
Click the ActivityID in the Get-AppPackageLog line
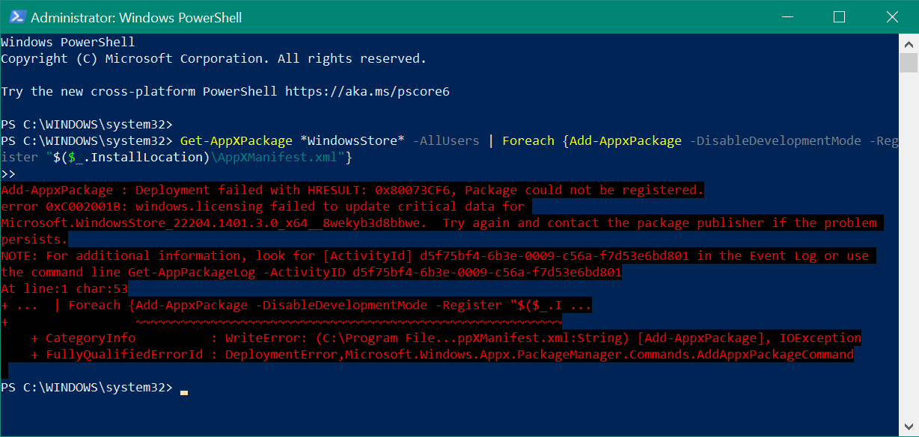pyautogui.click(x=487, y=272)
